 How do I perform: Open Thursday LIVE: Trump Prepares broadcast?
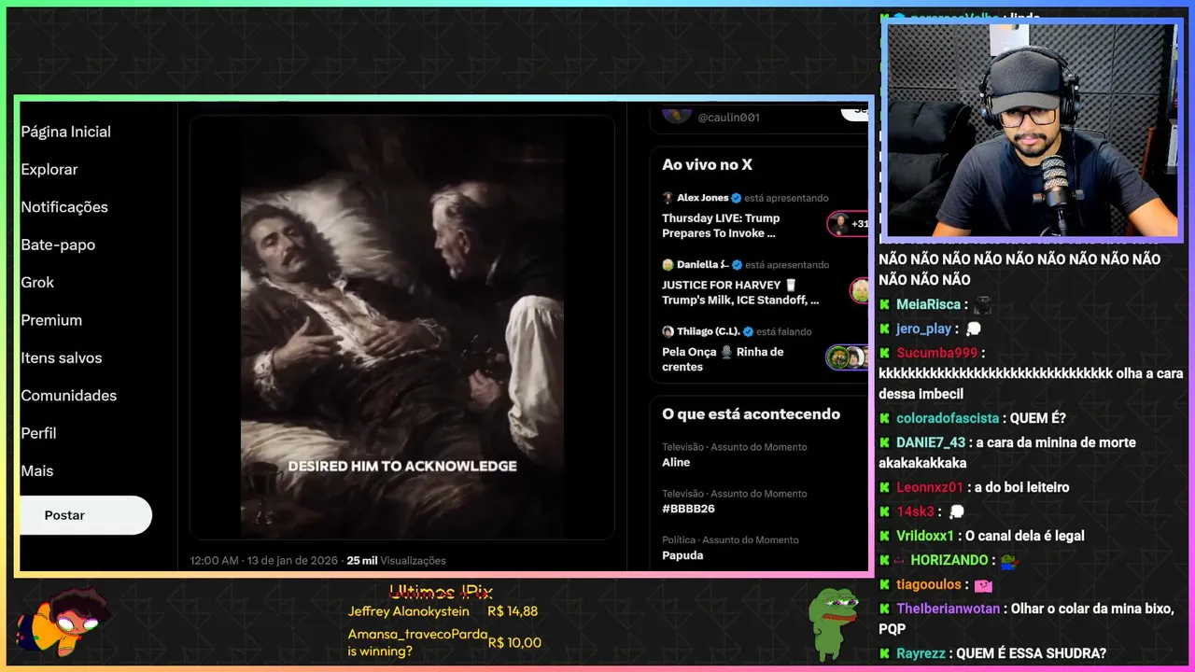coord(721,226)
